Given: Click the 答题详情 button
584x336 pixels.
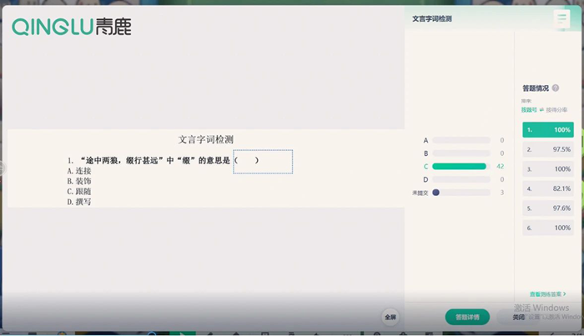Looking at the screenshot, I should coord(467,317).
